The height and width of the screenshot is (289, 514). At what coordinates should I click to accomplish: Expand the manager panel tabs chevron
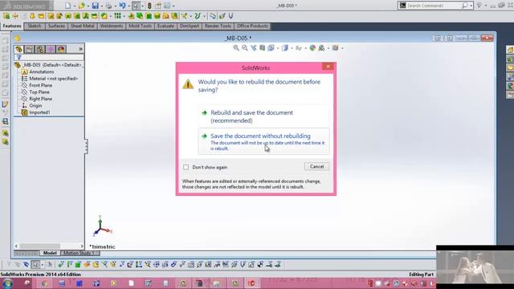point(80,49)
